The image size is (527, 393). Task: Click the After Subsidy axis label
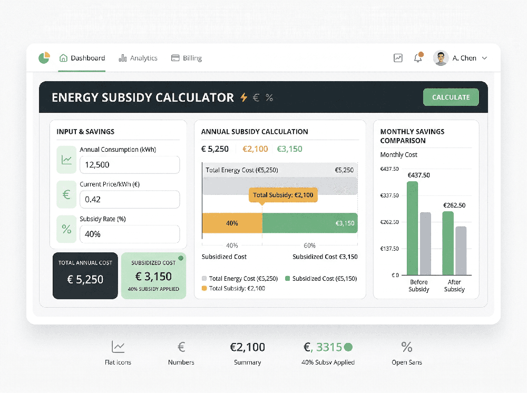click(x=454, y=286)
